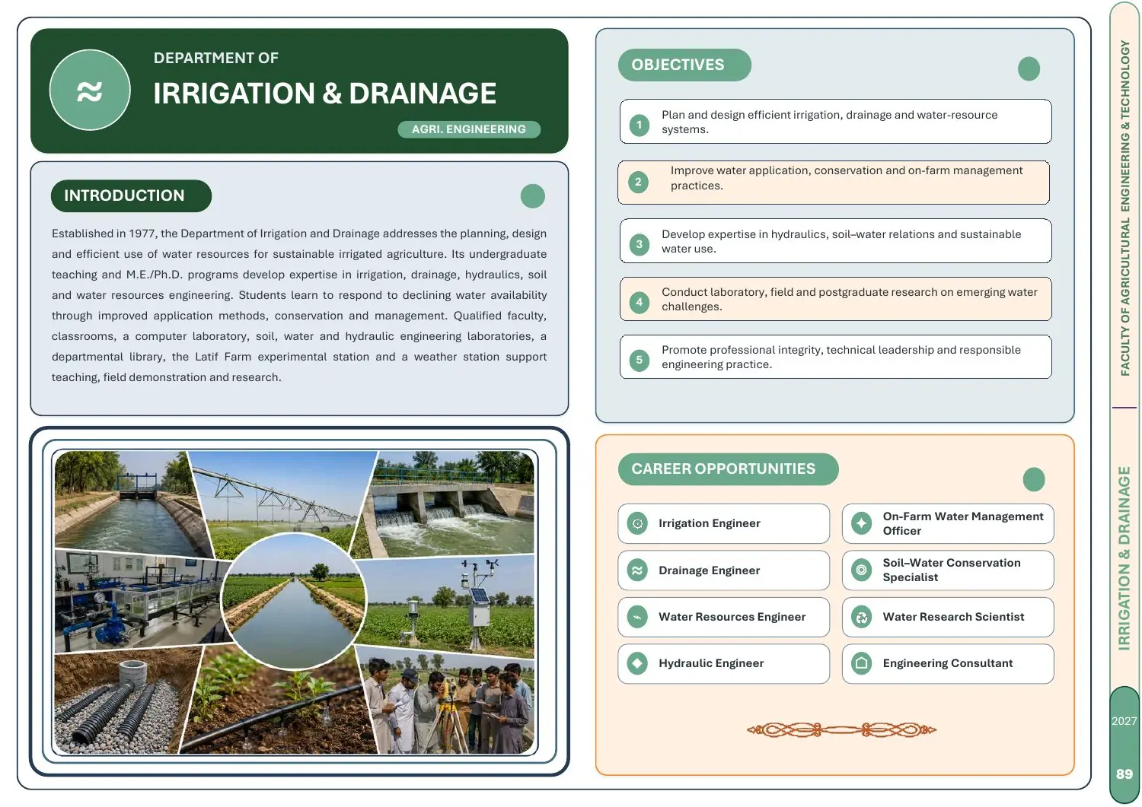Click the Water Resources Engineer icon
The height and width of the screenshot is (807, 1142).
(x=638, y=617)
